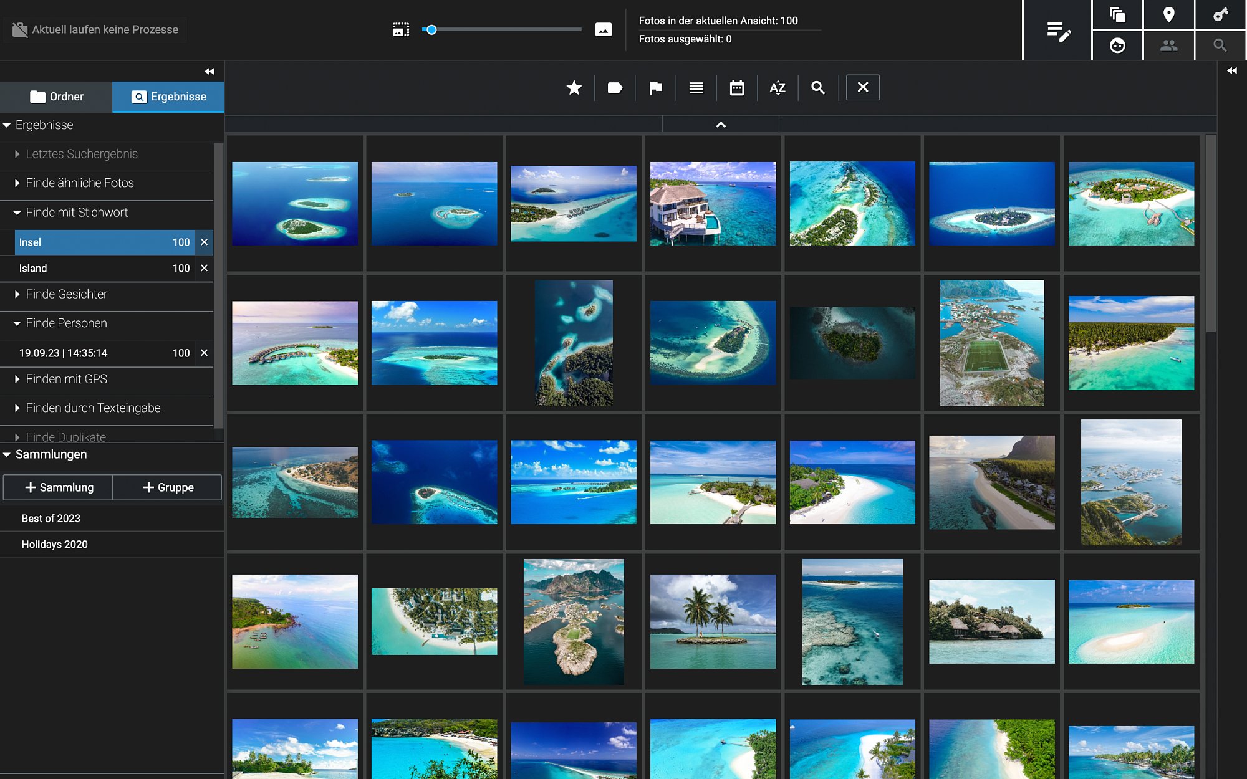The width and height of the screenshot is (1247, 779).
Task: Switch to the Ergebnisse tab
Action: (x=168, y=97)
